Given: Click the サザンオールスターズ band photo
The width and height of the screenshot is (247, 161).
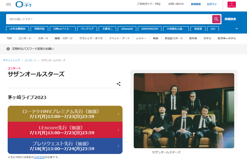Looking at the screenshot, I should 184,111.
